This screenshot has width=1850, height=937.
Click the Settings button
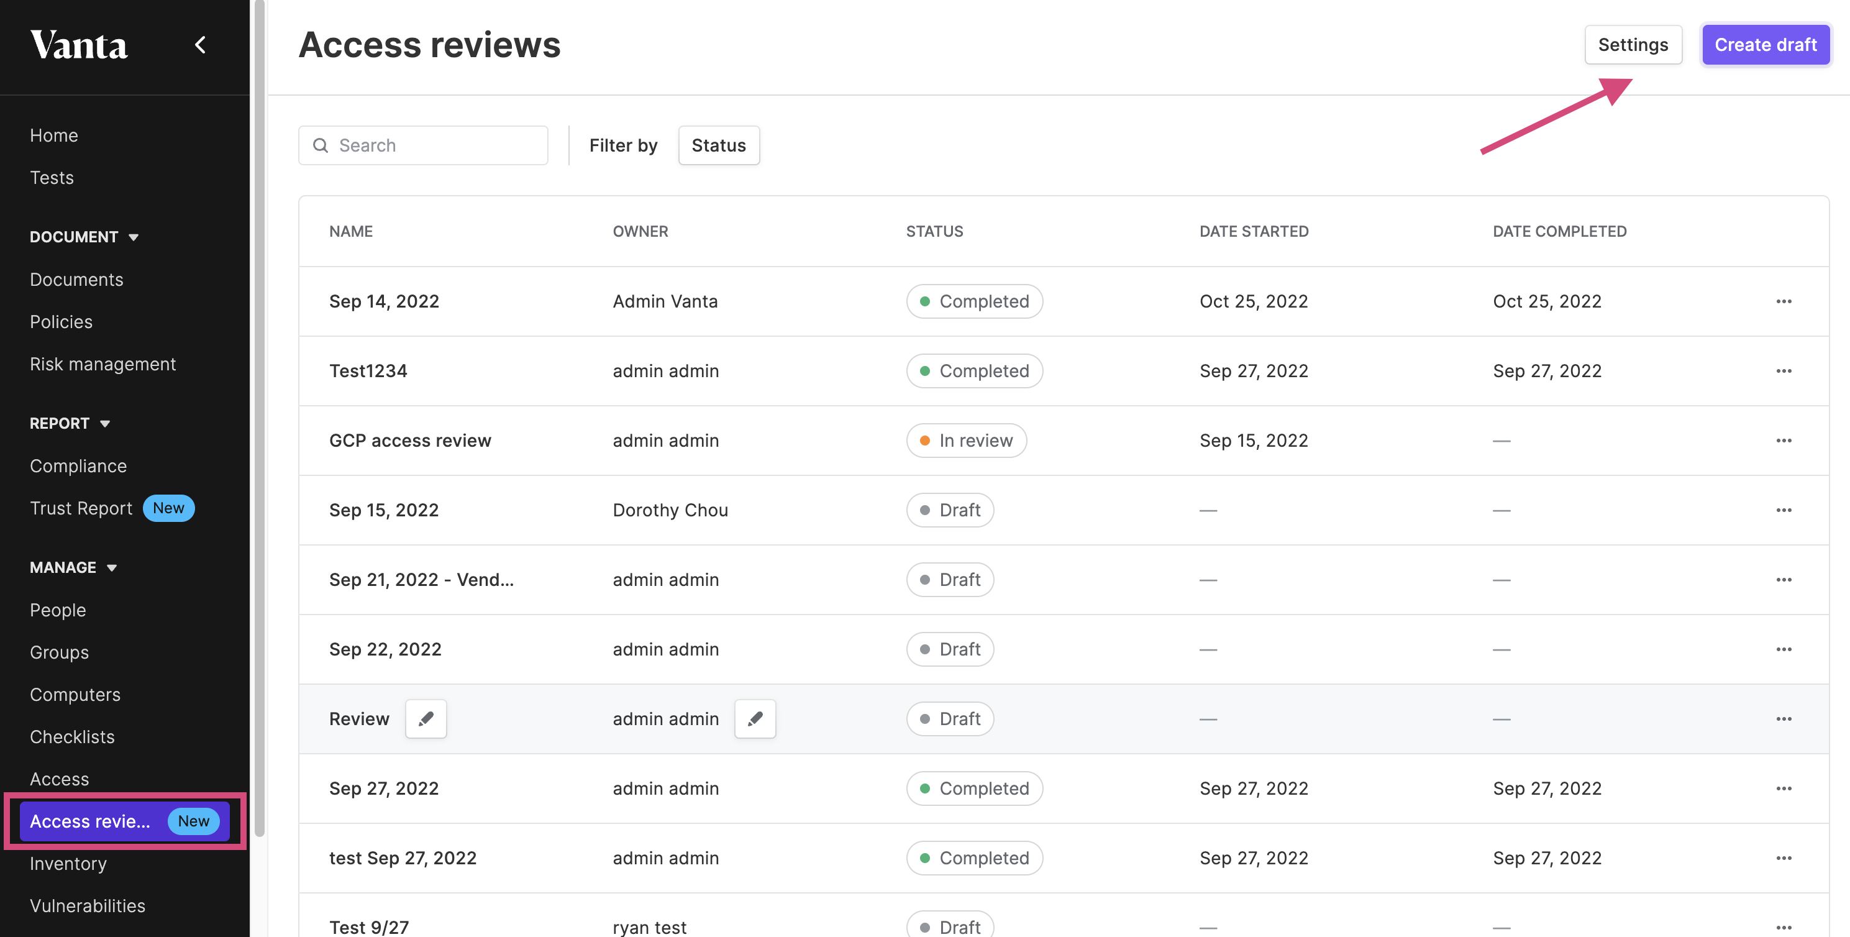pyautogui.click(x=1633, y=45)
